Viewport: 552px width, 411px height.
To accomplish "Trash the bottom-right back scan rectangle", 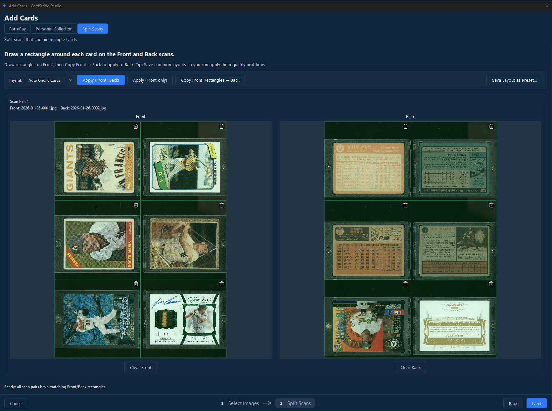I will [491, 284].
